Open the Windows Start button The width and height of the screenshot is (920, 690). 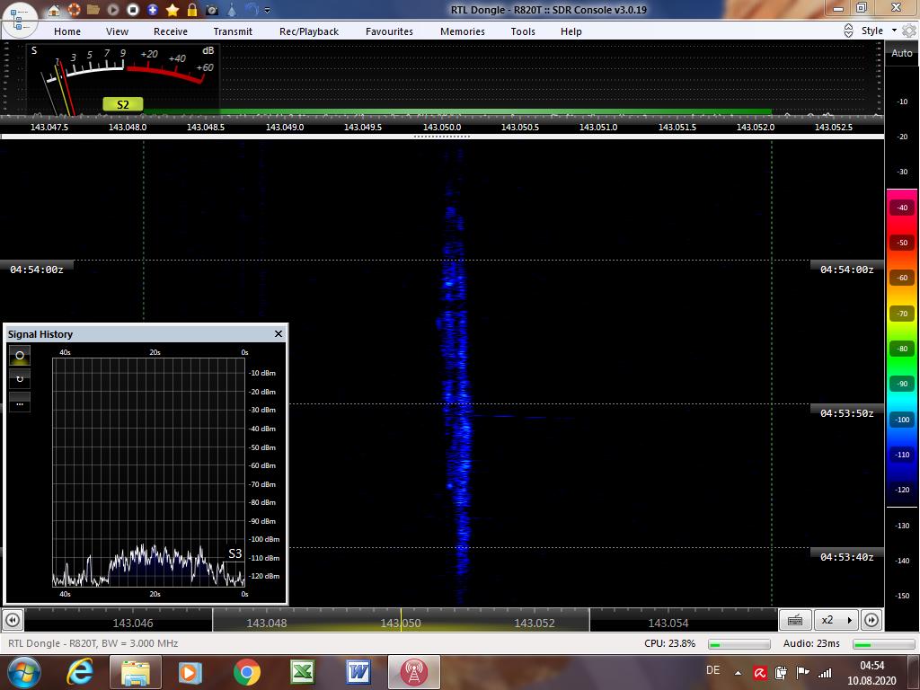tap(24, 672)
